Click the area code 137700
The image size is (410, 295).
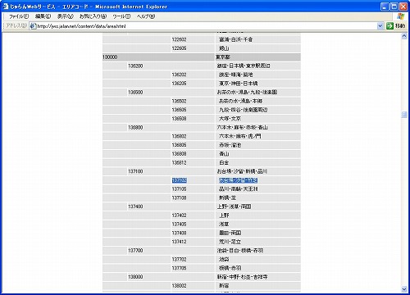point(135,251)
